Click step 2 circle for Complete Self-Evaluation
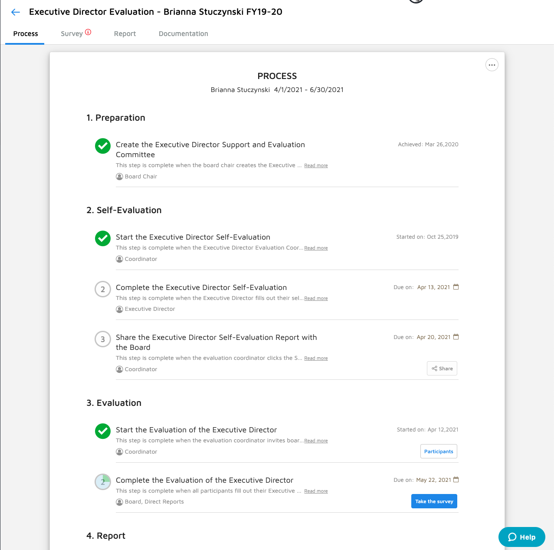This screenshot has width=554, height=550. (x=103, y=289)
